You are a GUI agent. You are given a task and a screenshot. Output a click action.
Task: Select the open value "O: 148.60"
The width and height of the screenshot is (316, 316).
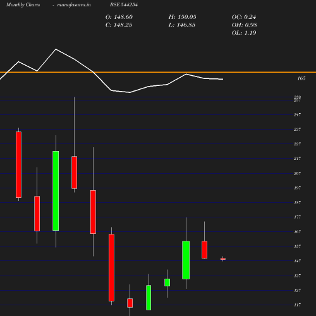click(x=119, y=17)
